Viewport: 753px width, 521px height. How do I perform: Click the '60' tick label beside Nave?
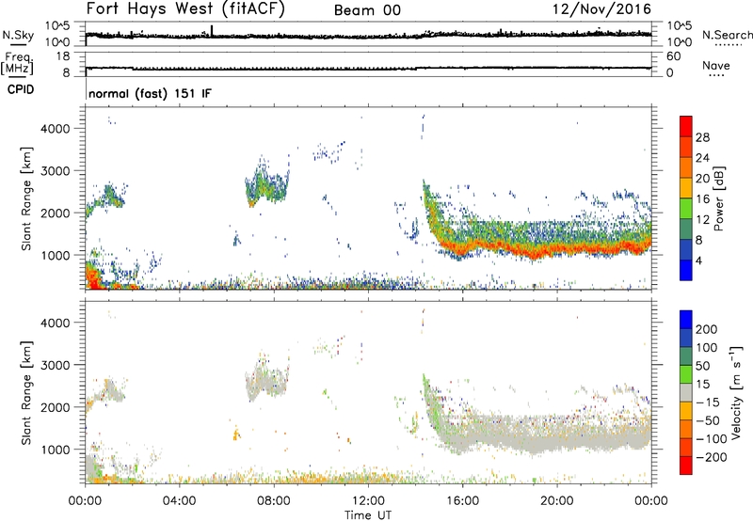pos(673,56)
